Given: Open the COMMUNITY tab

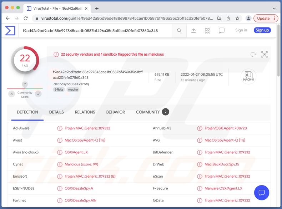Looking at the screenshot, I should tap(148, 112).
